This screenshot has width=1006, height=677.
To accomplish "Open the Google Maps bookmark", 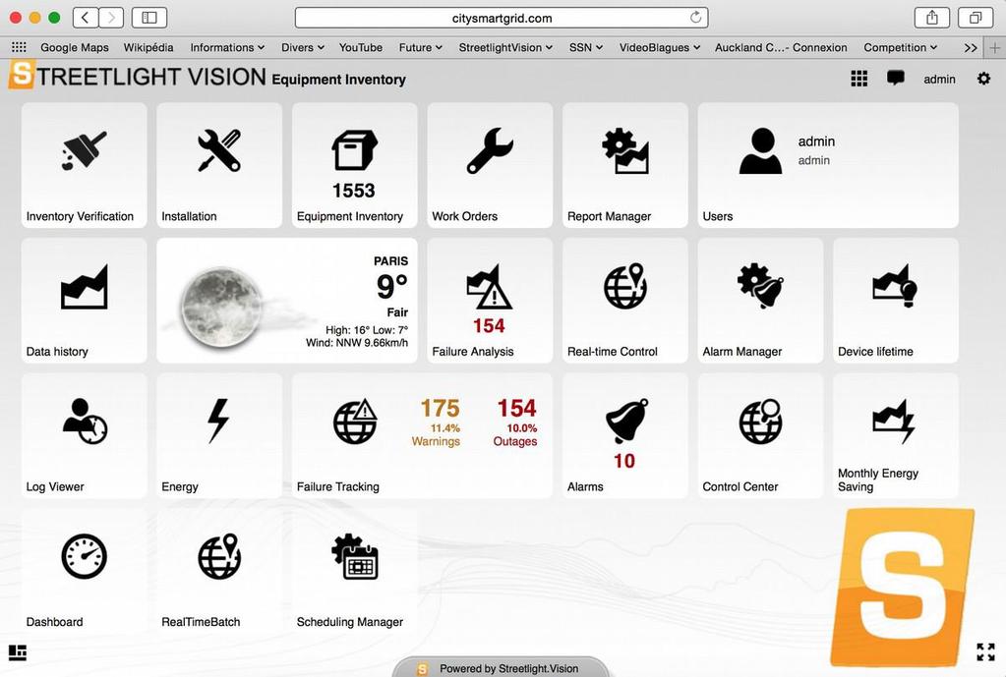I will point(75,47).
